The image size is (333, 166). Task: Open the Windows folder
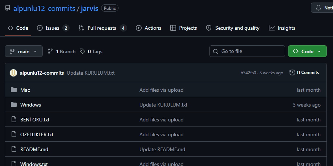tap(30, 105)
